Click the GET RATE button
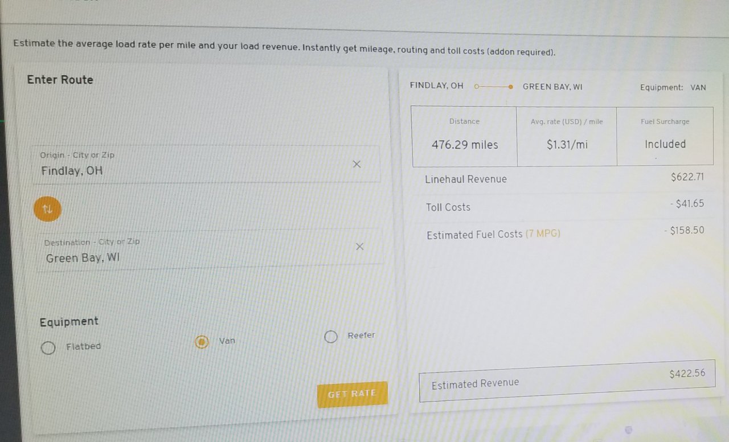This screenshot has height=442, width=729. (352, 394)
